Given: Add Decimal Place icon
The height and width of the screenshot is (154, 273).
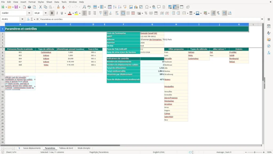Looking at the screenshot, I should click(x=162, y=13).
